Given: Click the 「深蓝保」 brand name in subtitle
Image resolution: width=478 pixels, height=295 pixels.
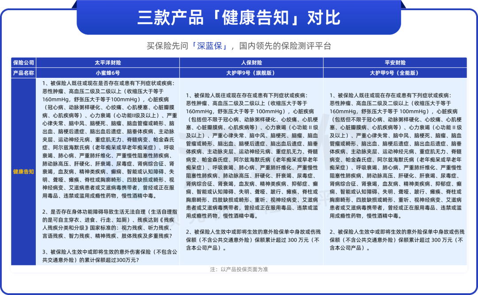Looking at the screenshot, I should coord(210,46).
